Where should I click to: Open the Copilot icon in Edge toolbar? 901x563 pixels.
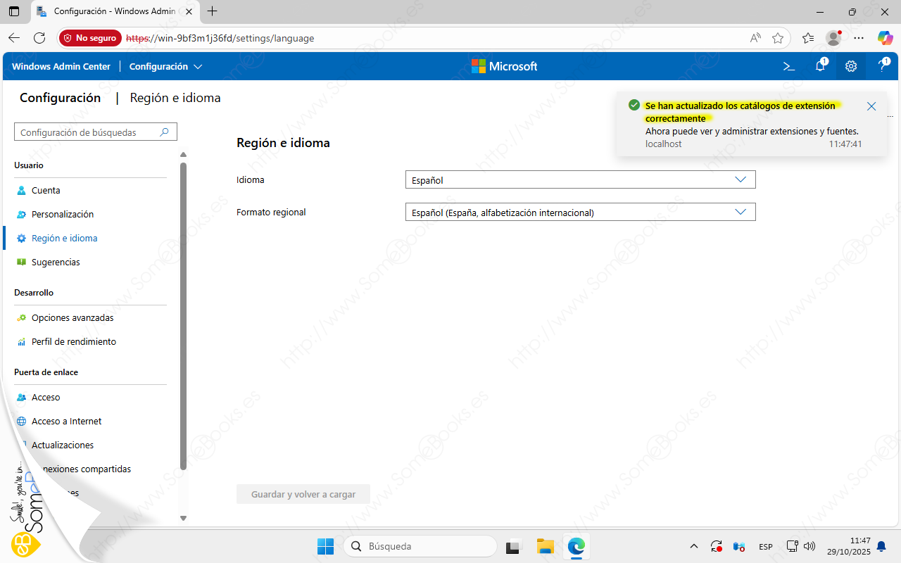click(x=885, y=38)
